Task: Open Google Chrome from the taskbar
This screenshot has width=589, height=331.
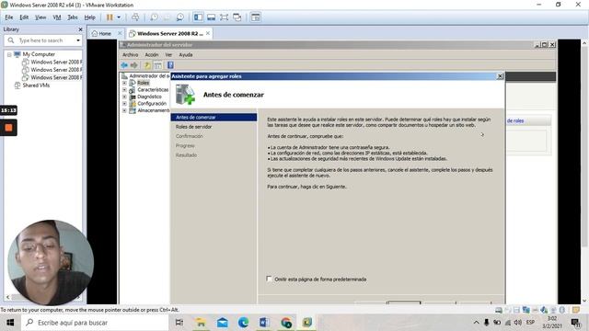Action: click(x=286, y=323)
